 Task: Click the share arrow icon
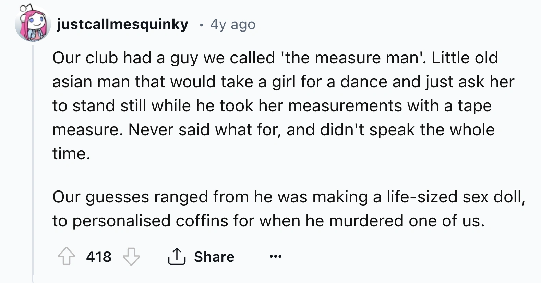tap(177, 256)
